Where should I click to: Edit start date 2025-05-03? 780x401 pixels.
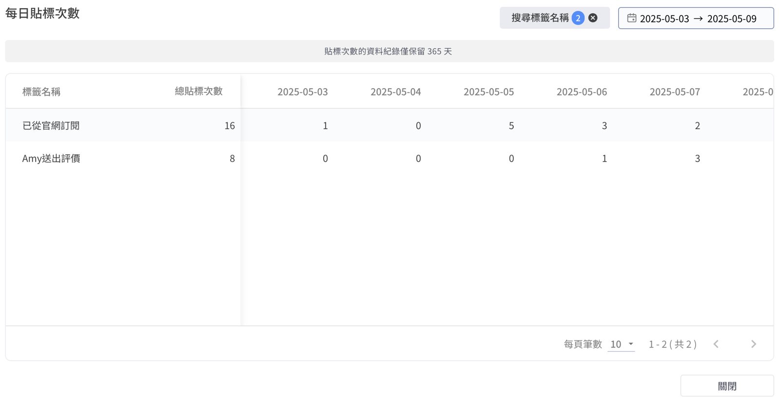click(x=664, y=18)
